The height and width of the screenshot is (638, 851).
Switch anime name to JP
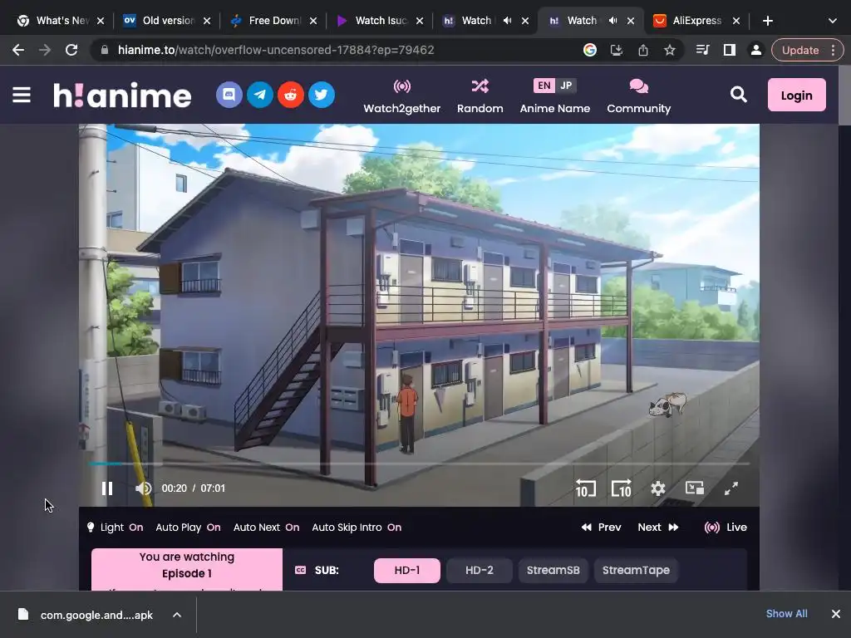click(566, 86)
